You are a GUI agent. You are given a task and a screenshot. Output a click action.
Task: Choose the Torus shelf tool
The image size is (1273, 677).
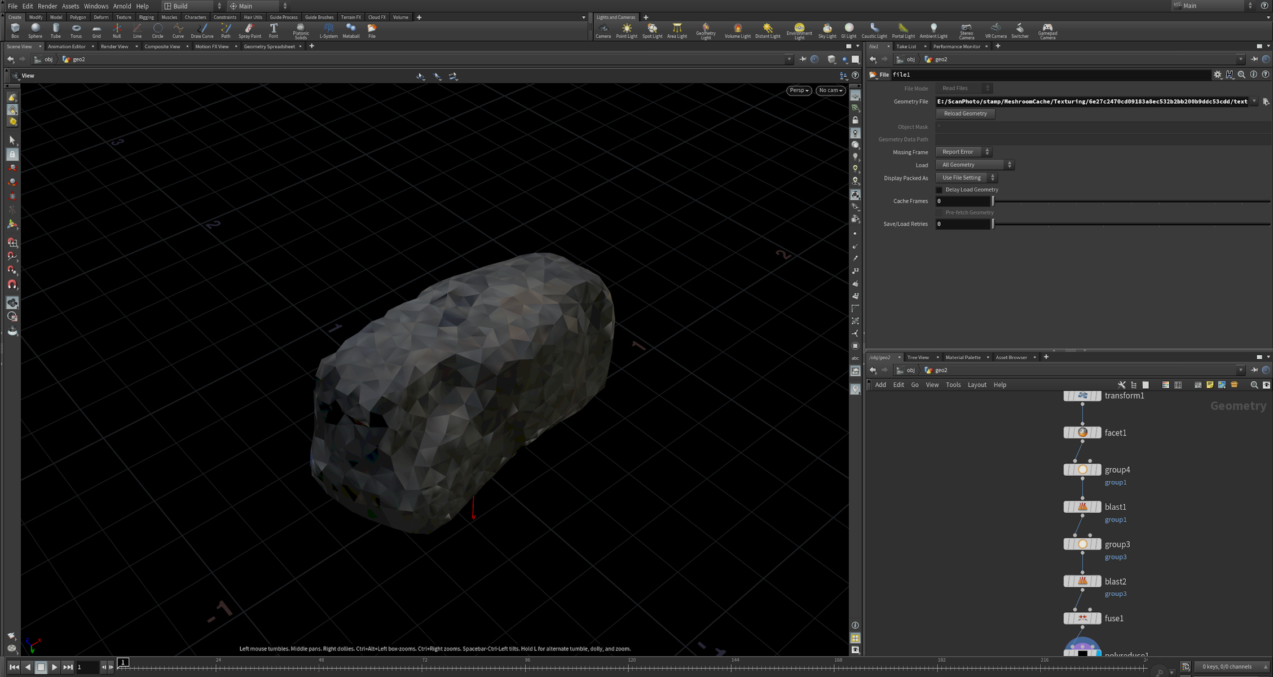pyautogui.click(x=76, y=30)
